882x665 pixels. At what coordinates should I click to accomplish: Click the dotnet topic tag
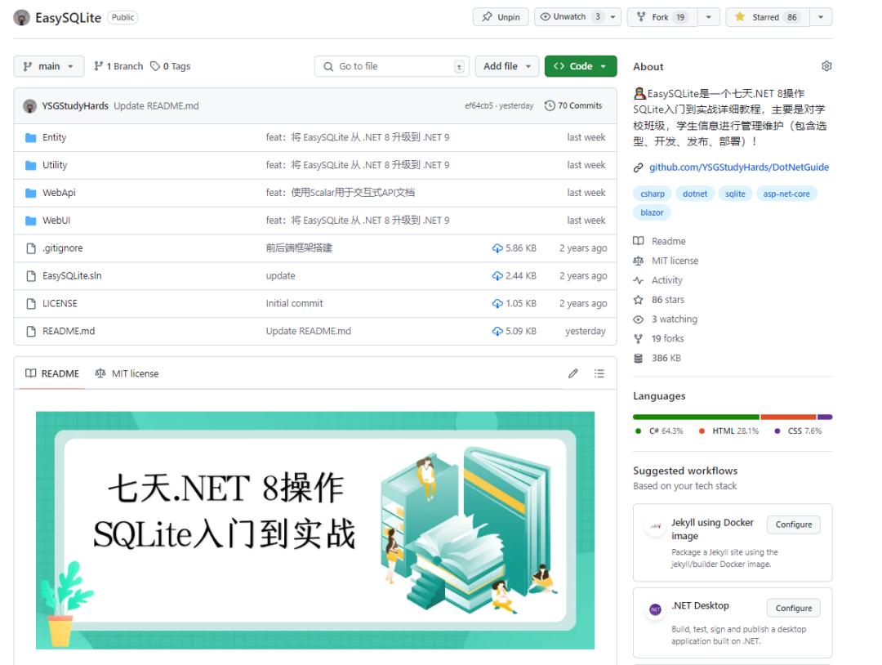[x=695, y=194]
